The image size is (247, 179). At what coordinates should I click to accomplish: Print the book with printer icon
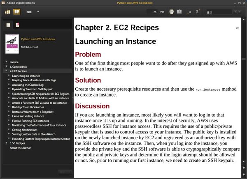172,11
